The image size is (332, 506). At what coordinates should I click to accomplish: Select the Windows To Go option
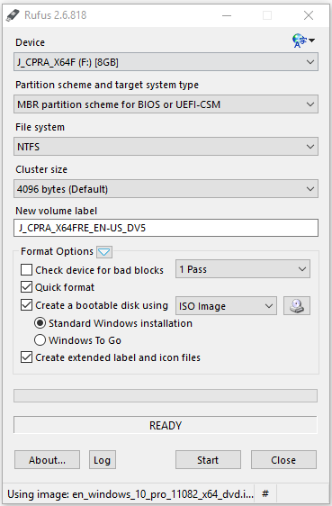40,340
